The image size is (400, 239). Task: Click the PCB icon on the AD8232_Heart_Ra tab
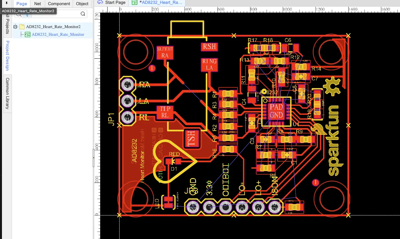[x=135, y=3]
